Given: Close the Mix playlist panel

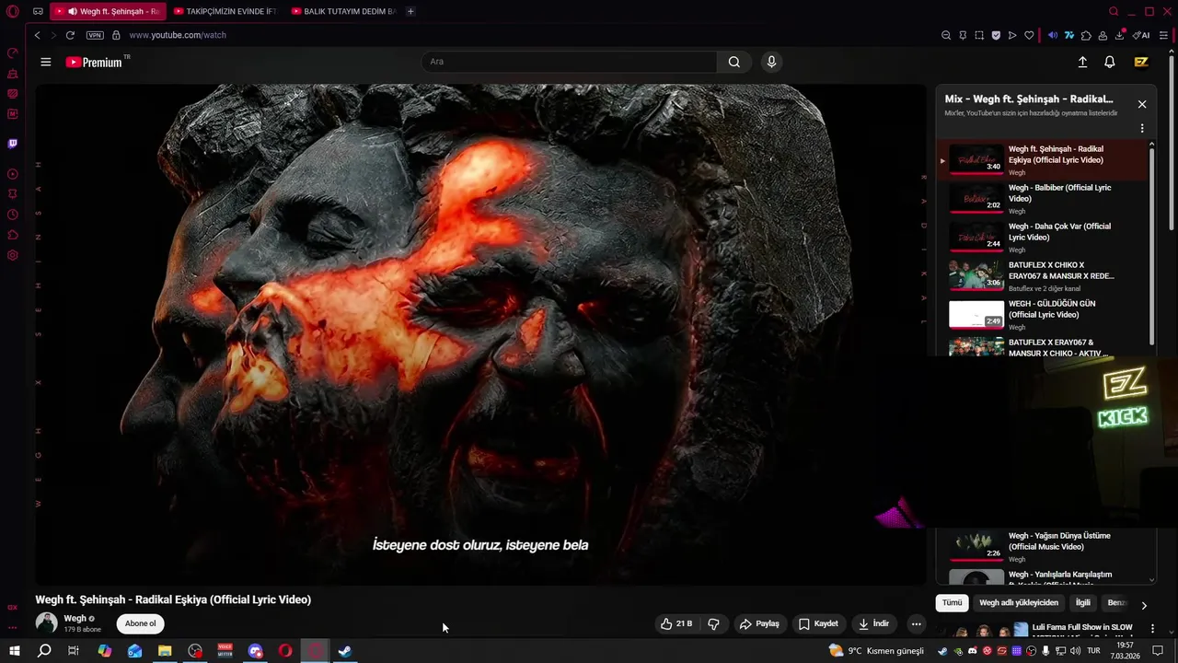Looking at the screenshot, I should (1142, 104).
